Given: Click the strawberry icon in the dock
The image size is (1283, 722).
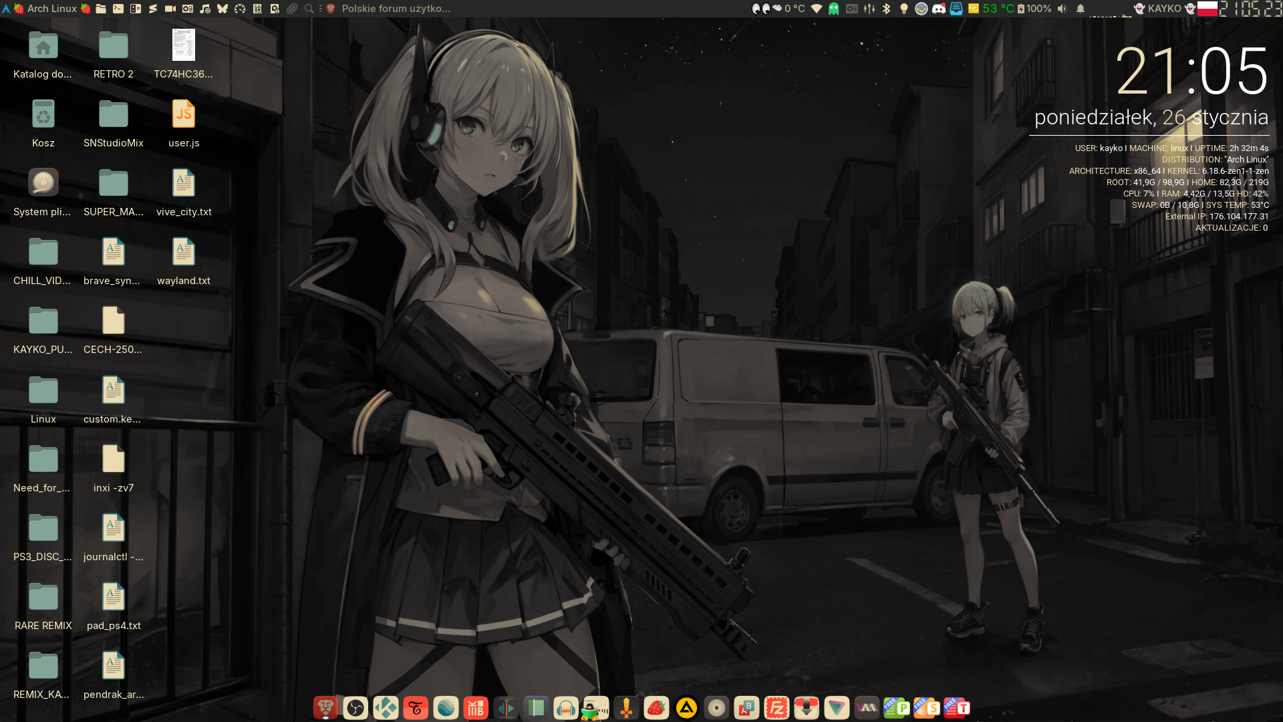Looking at the screenshot, I should point(656,707).
